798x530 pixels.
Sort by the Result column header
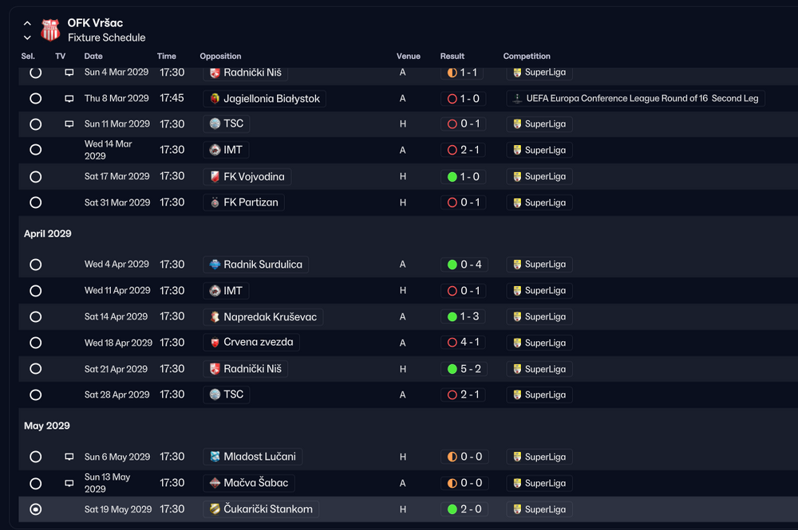pos(452,57)
